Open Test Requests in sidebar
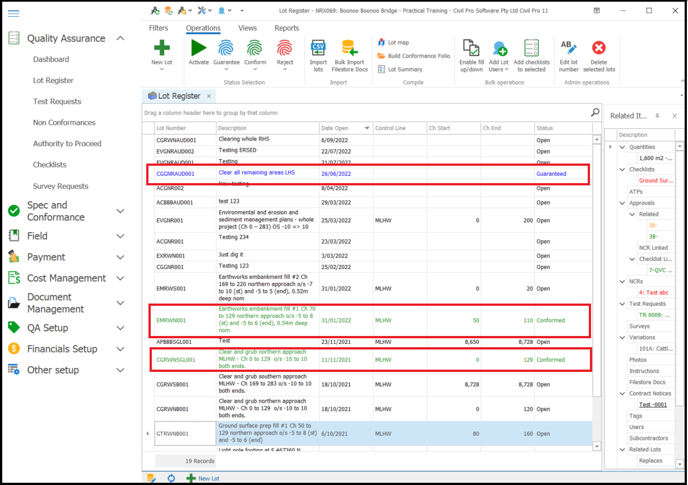This screenshot has width=688, height=485. pyautogui.click(x=57, y=101)
